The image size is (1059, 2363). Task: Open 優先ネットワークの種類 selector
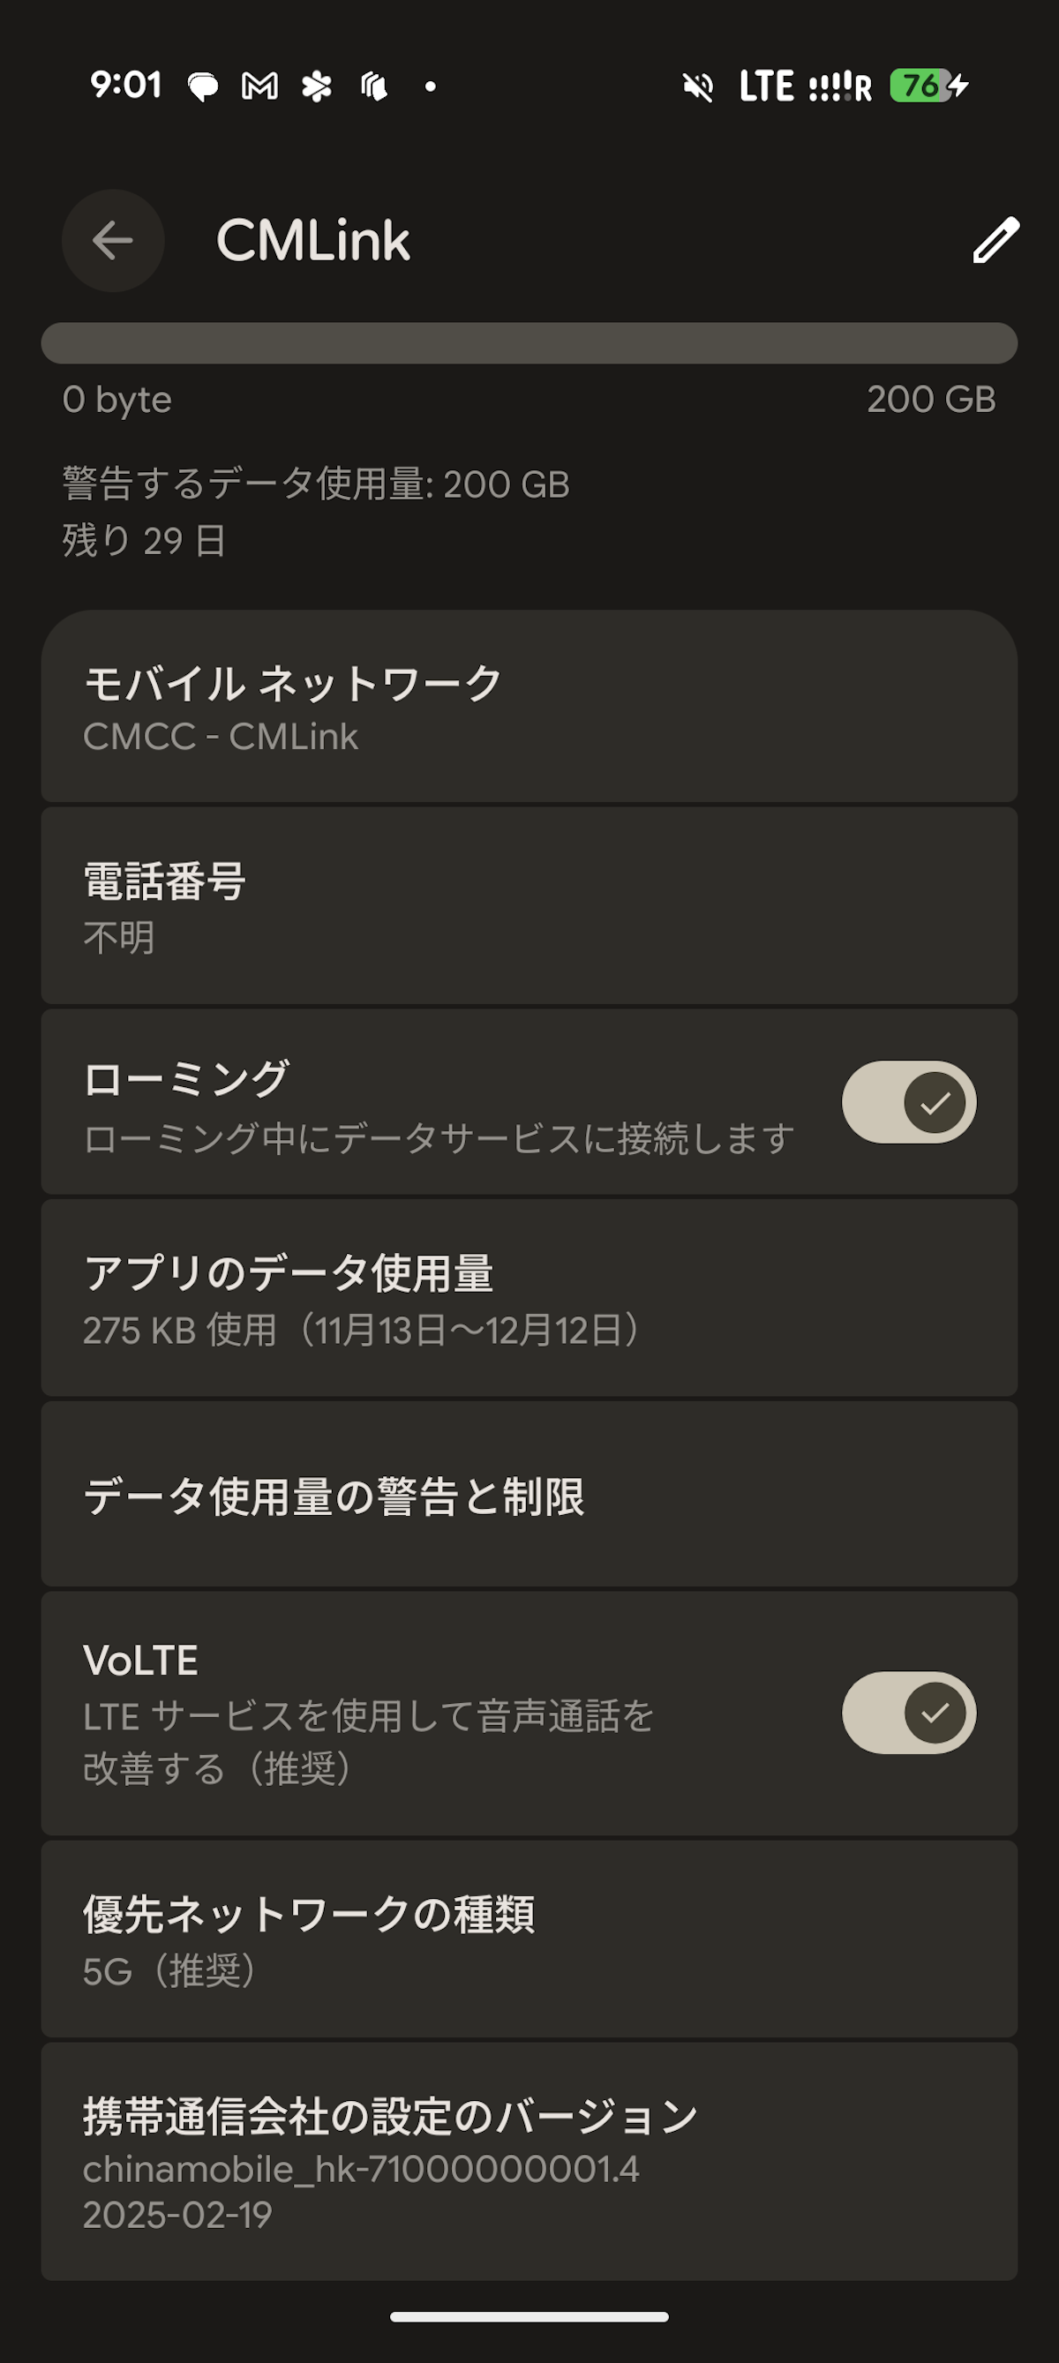[x=529, y=1939]
